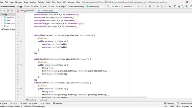This screenshot has width=192, height=108.
Task: Click the Search Everywhere magnifier icon
Action: point(191,6)
